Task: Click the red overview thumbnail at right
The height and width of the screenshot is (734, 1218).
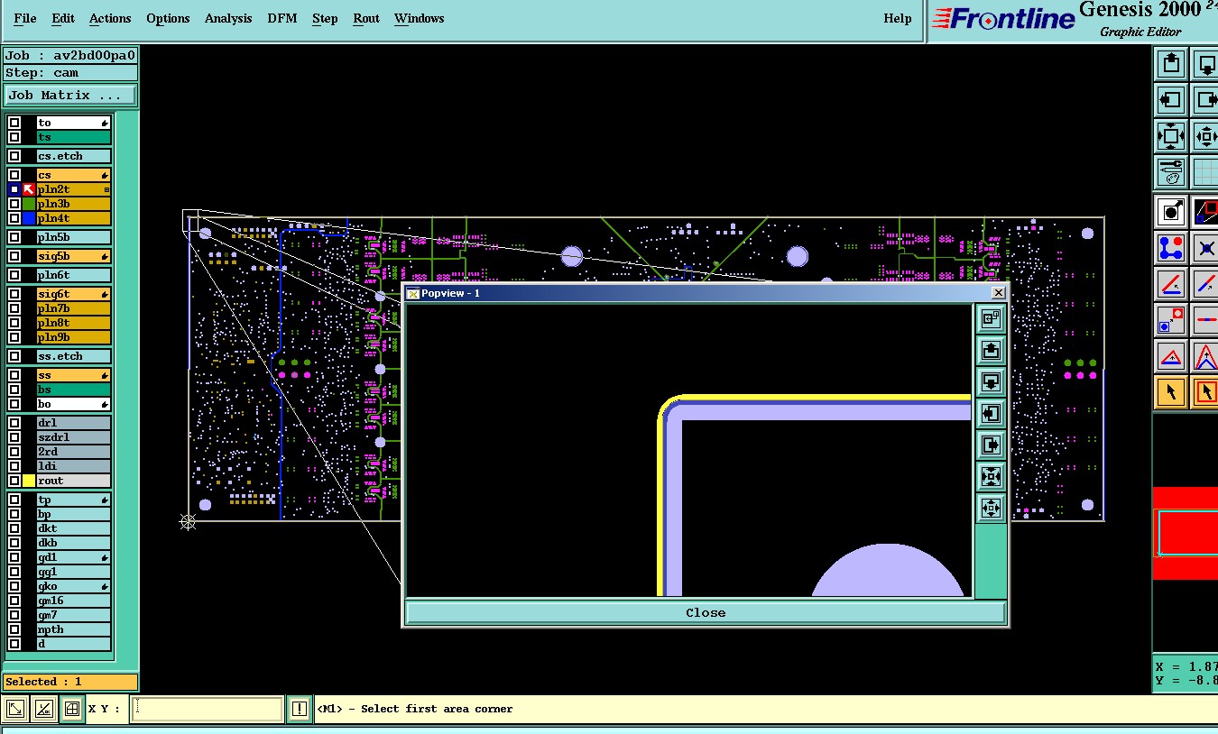Action: click(x=1186, y=533)
